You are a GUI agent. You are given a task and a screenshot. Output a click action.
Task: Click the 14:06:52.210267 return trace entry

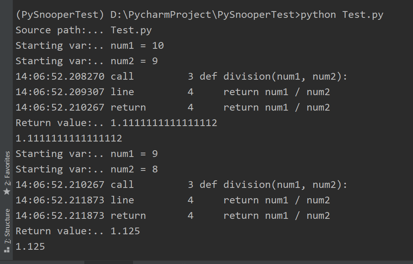172,107
